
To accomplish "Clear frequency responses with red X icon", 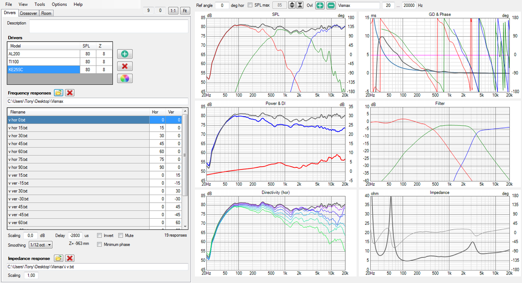I will 70,93.
